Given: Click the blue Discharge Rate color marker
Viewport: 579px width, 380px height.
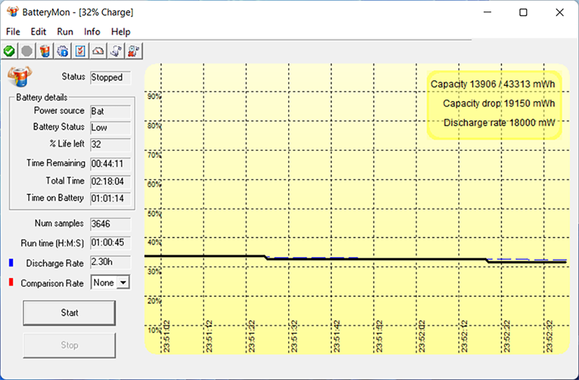Looking at the screenshot, I should pyautogui.click(x=11, y=262).
